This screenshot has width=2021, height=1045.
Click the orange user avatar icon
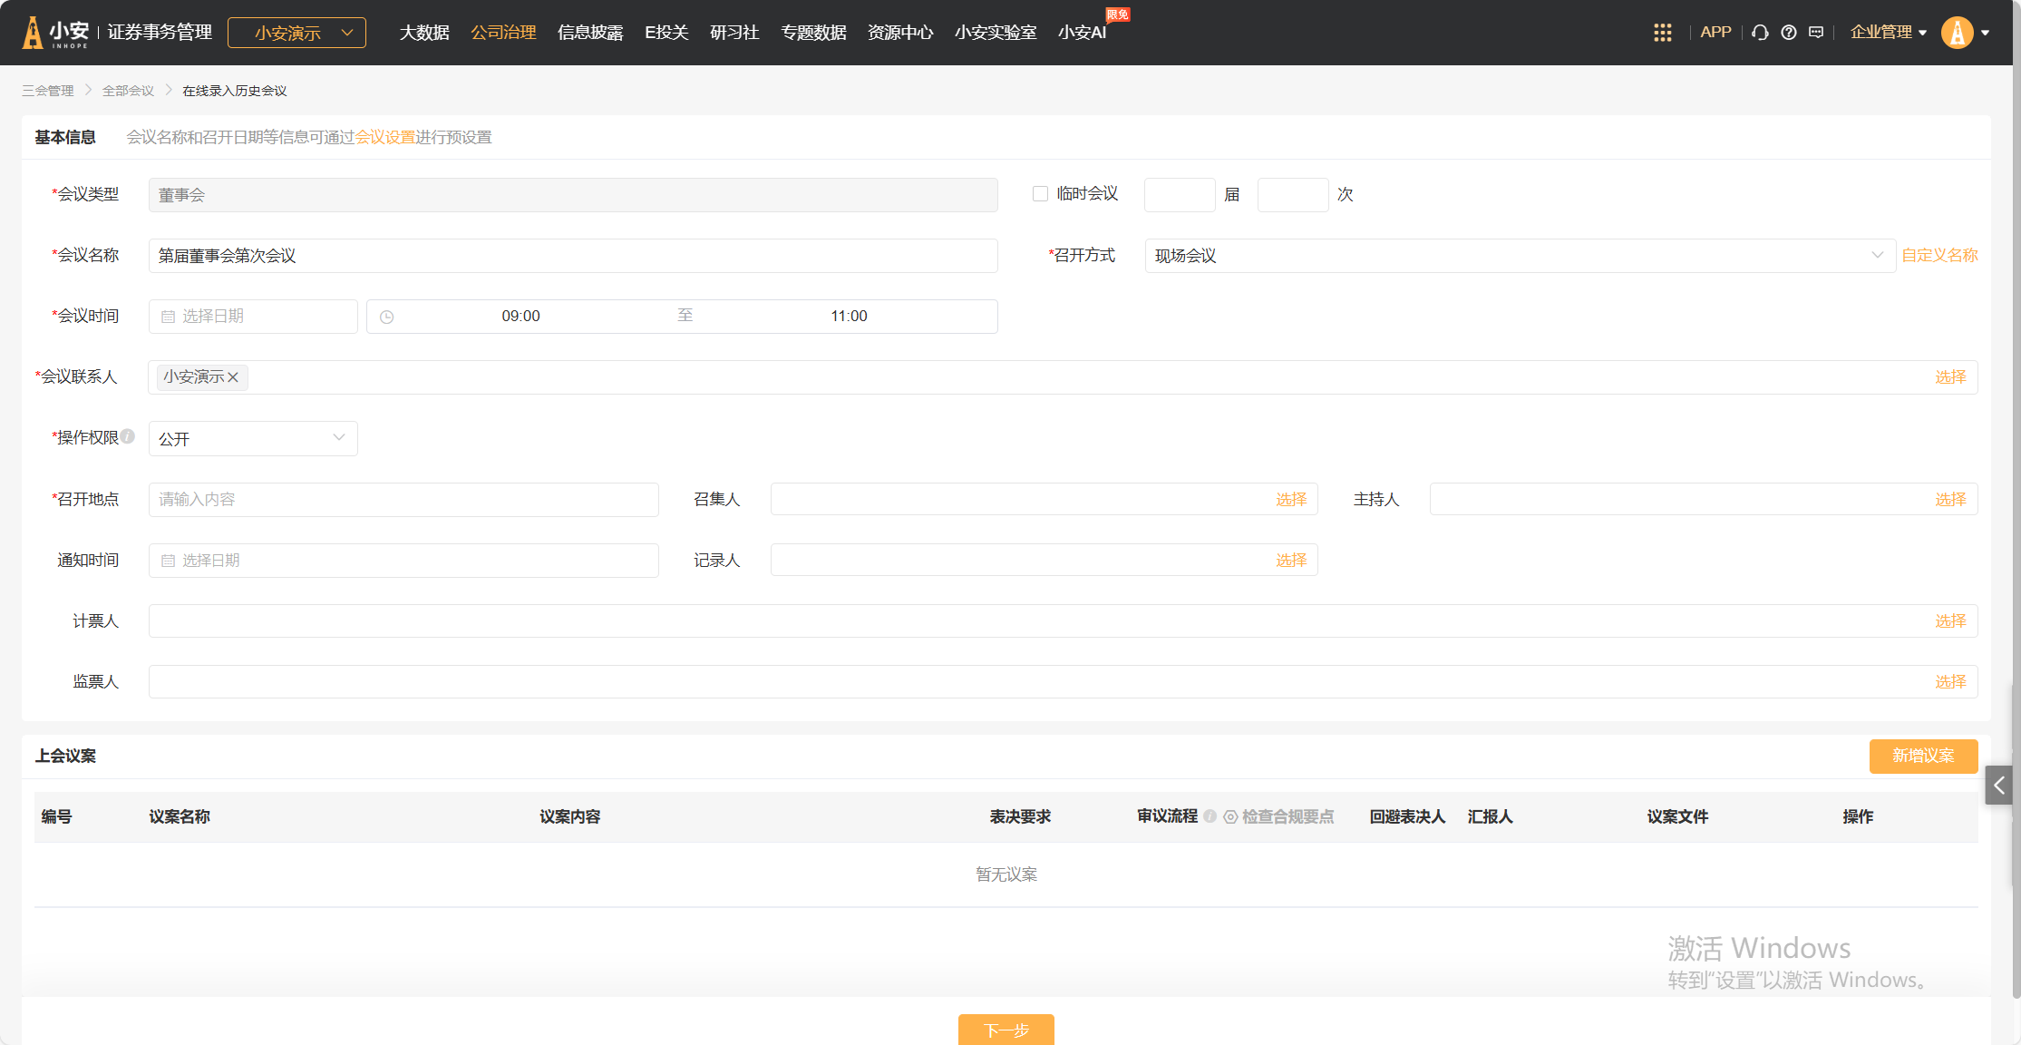click(1957, 33)
